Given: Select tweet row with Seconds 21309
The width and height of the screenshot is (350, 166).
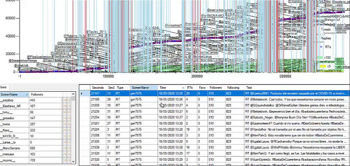Looking at the screenshot, I should point(215,148).
